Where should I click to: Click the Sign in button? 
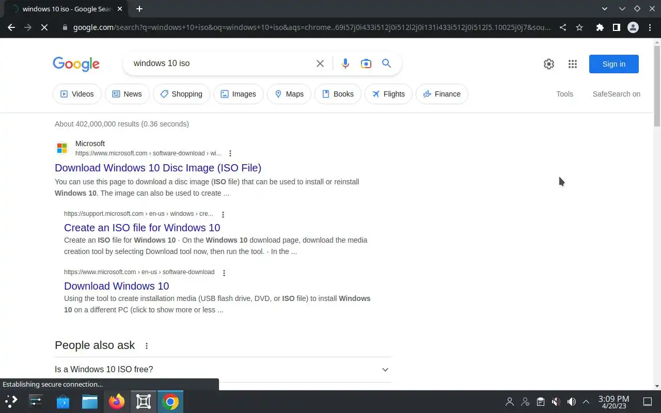pos(613,64)
